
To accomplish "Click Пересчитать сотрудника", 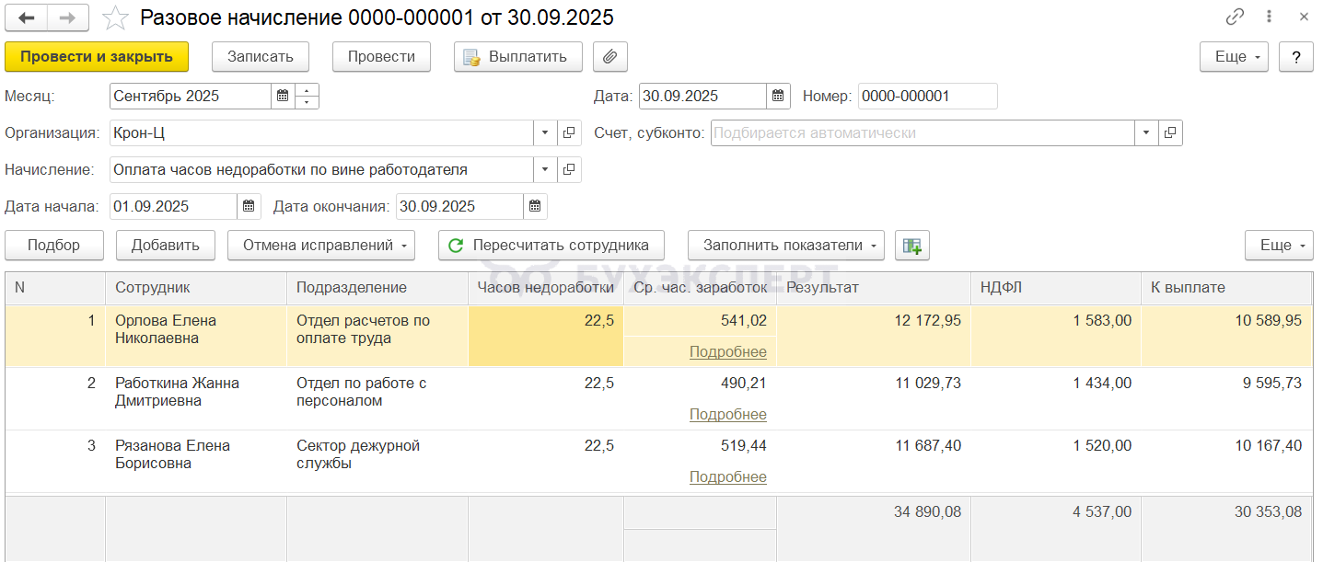I will click(x=551, y=246).
